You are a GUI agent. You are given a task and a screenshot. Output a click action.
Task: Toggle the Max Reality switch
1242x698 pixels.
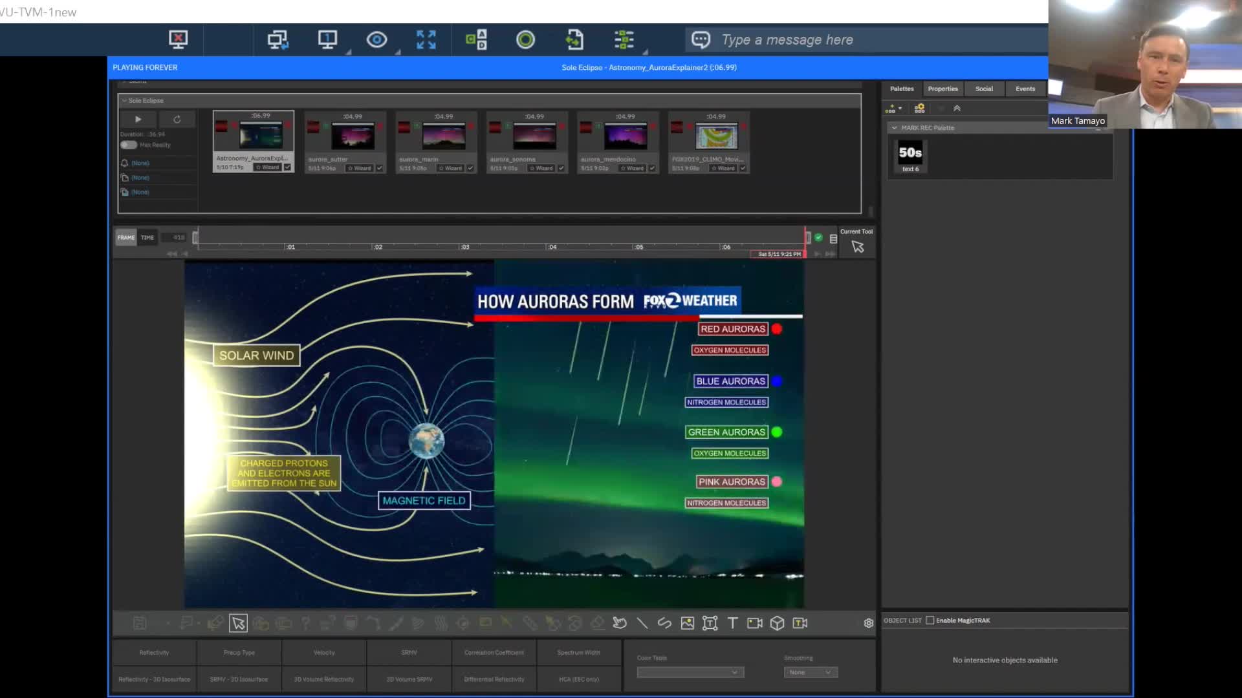pos(129,145)
